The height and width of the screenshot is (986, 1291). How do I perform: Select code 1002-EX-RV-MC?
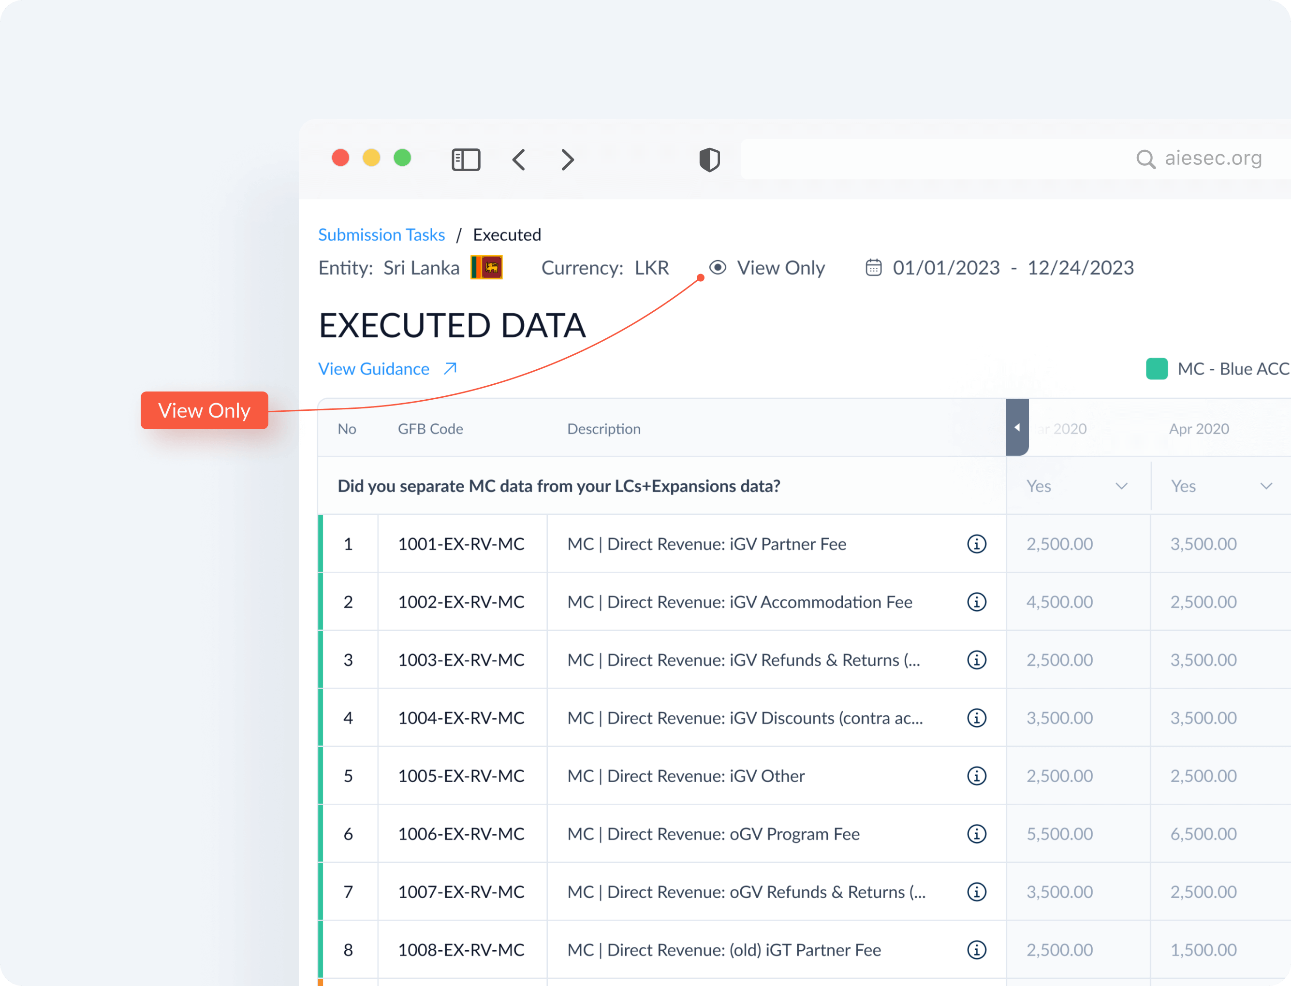(461, 602)
